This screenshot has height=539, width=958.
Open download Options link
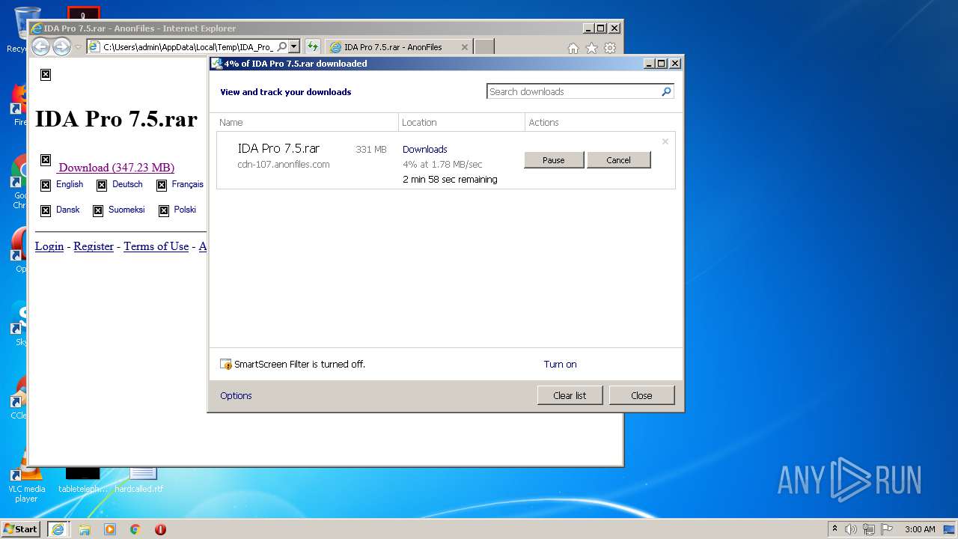[x=236, y=395]
